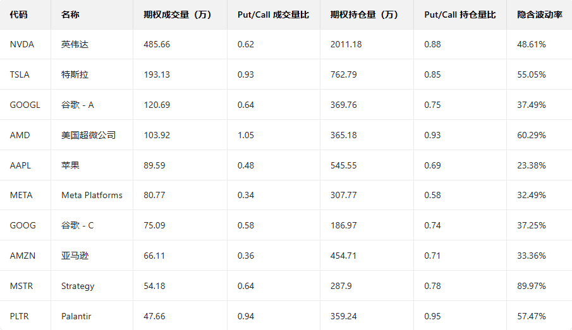The width and height of the screenshot is (572, 330).
Task: Click the Put/Call 成交量比 header
Action: (x=273, y=15)
